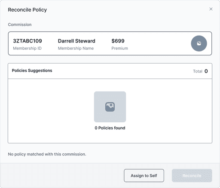220x188 pixels.
Task: Click the Commission section label
Action: (20, 24)
